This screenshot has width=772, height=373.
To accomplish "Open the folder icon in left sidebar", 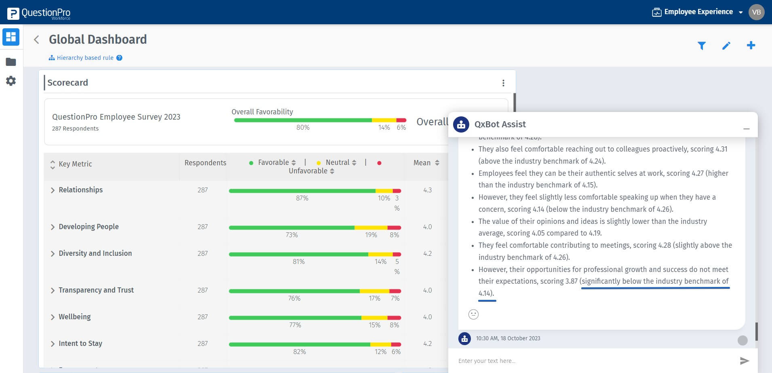I will pos(11,62).
